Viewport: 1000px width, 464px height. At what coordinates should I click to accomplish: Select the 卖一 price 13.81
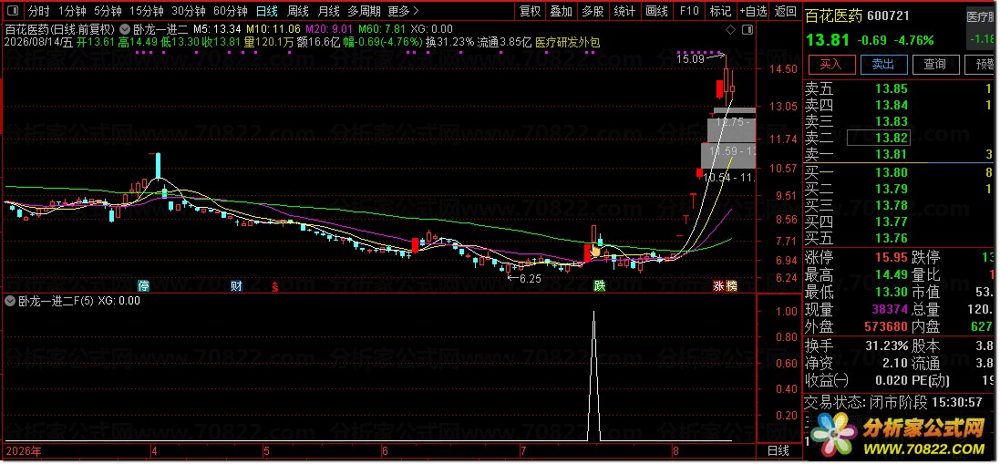(x=891, y=154)
